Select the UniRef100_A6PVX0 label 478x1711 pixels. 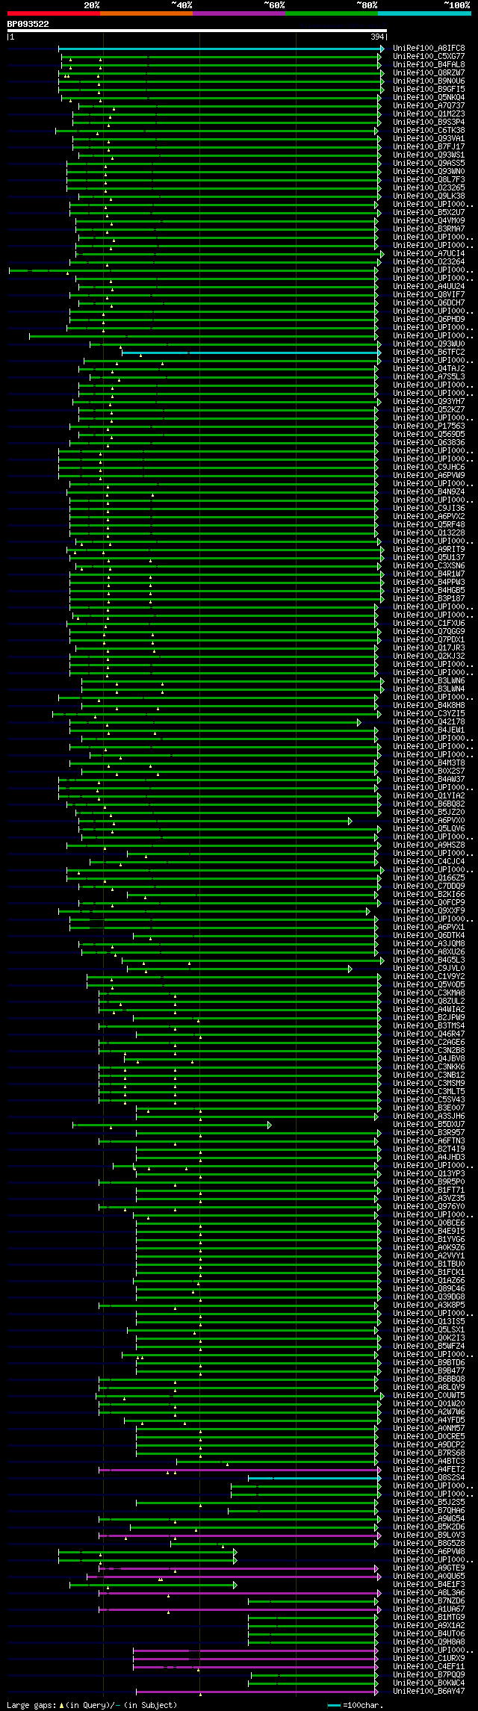click(429, 821)
